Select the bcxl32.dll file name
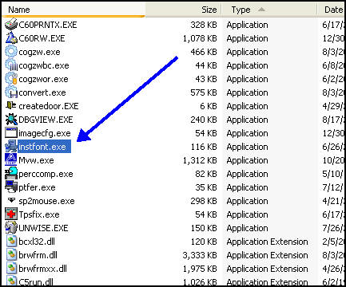 click(x=37, y=242)
